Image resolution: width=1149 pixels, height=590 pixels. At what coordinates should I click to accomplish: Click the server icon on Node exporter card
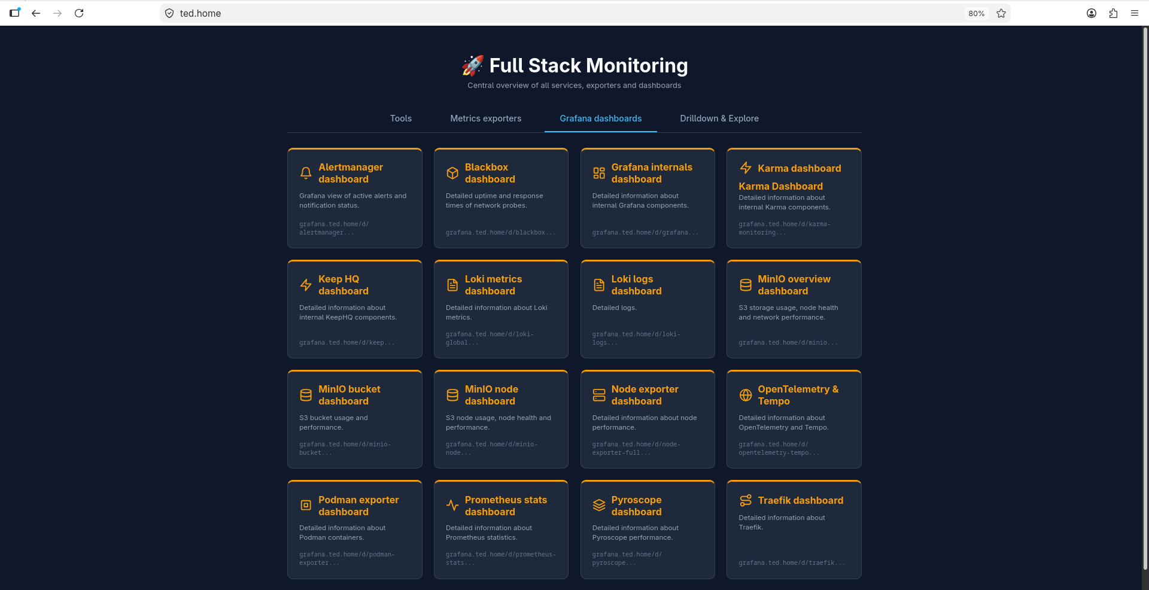pyautogui.click(x=599, y=395)
